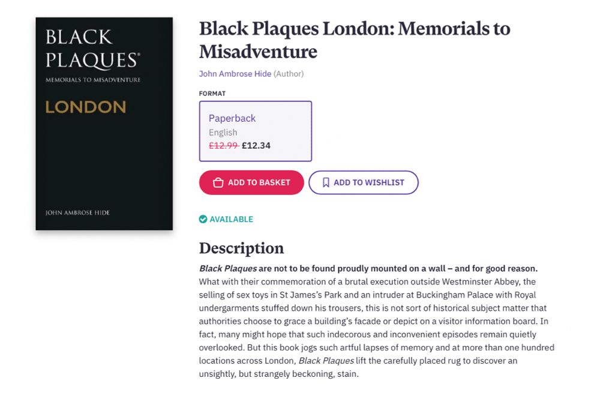
Task: Click the Description section heading
Action: (x=241, y=248)
